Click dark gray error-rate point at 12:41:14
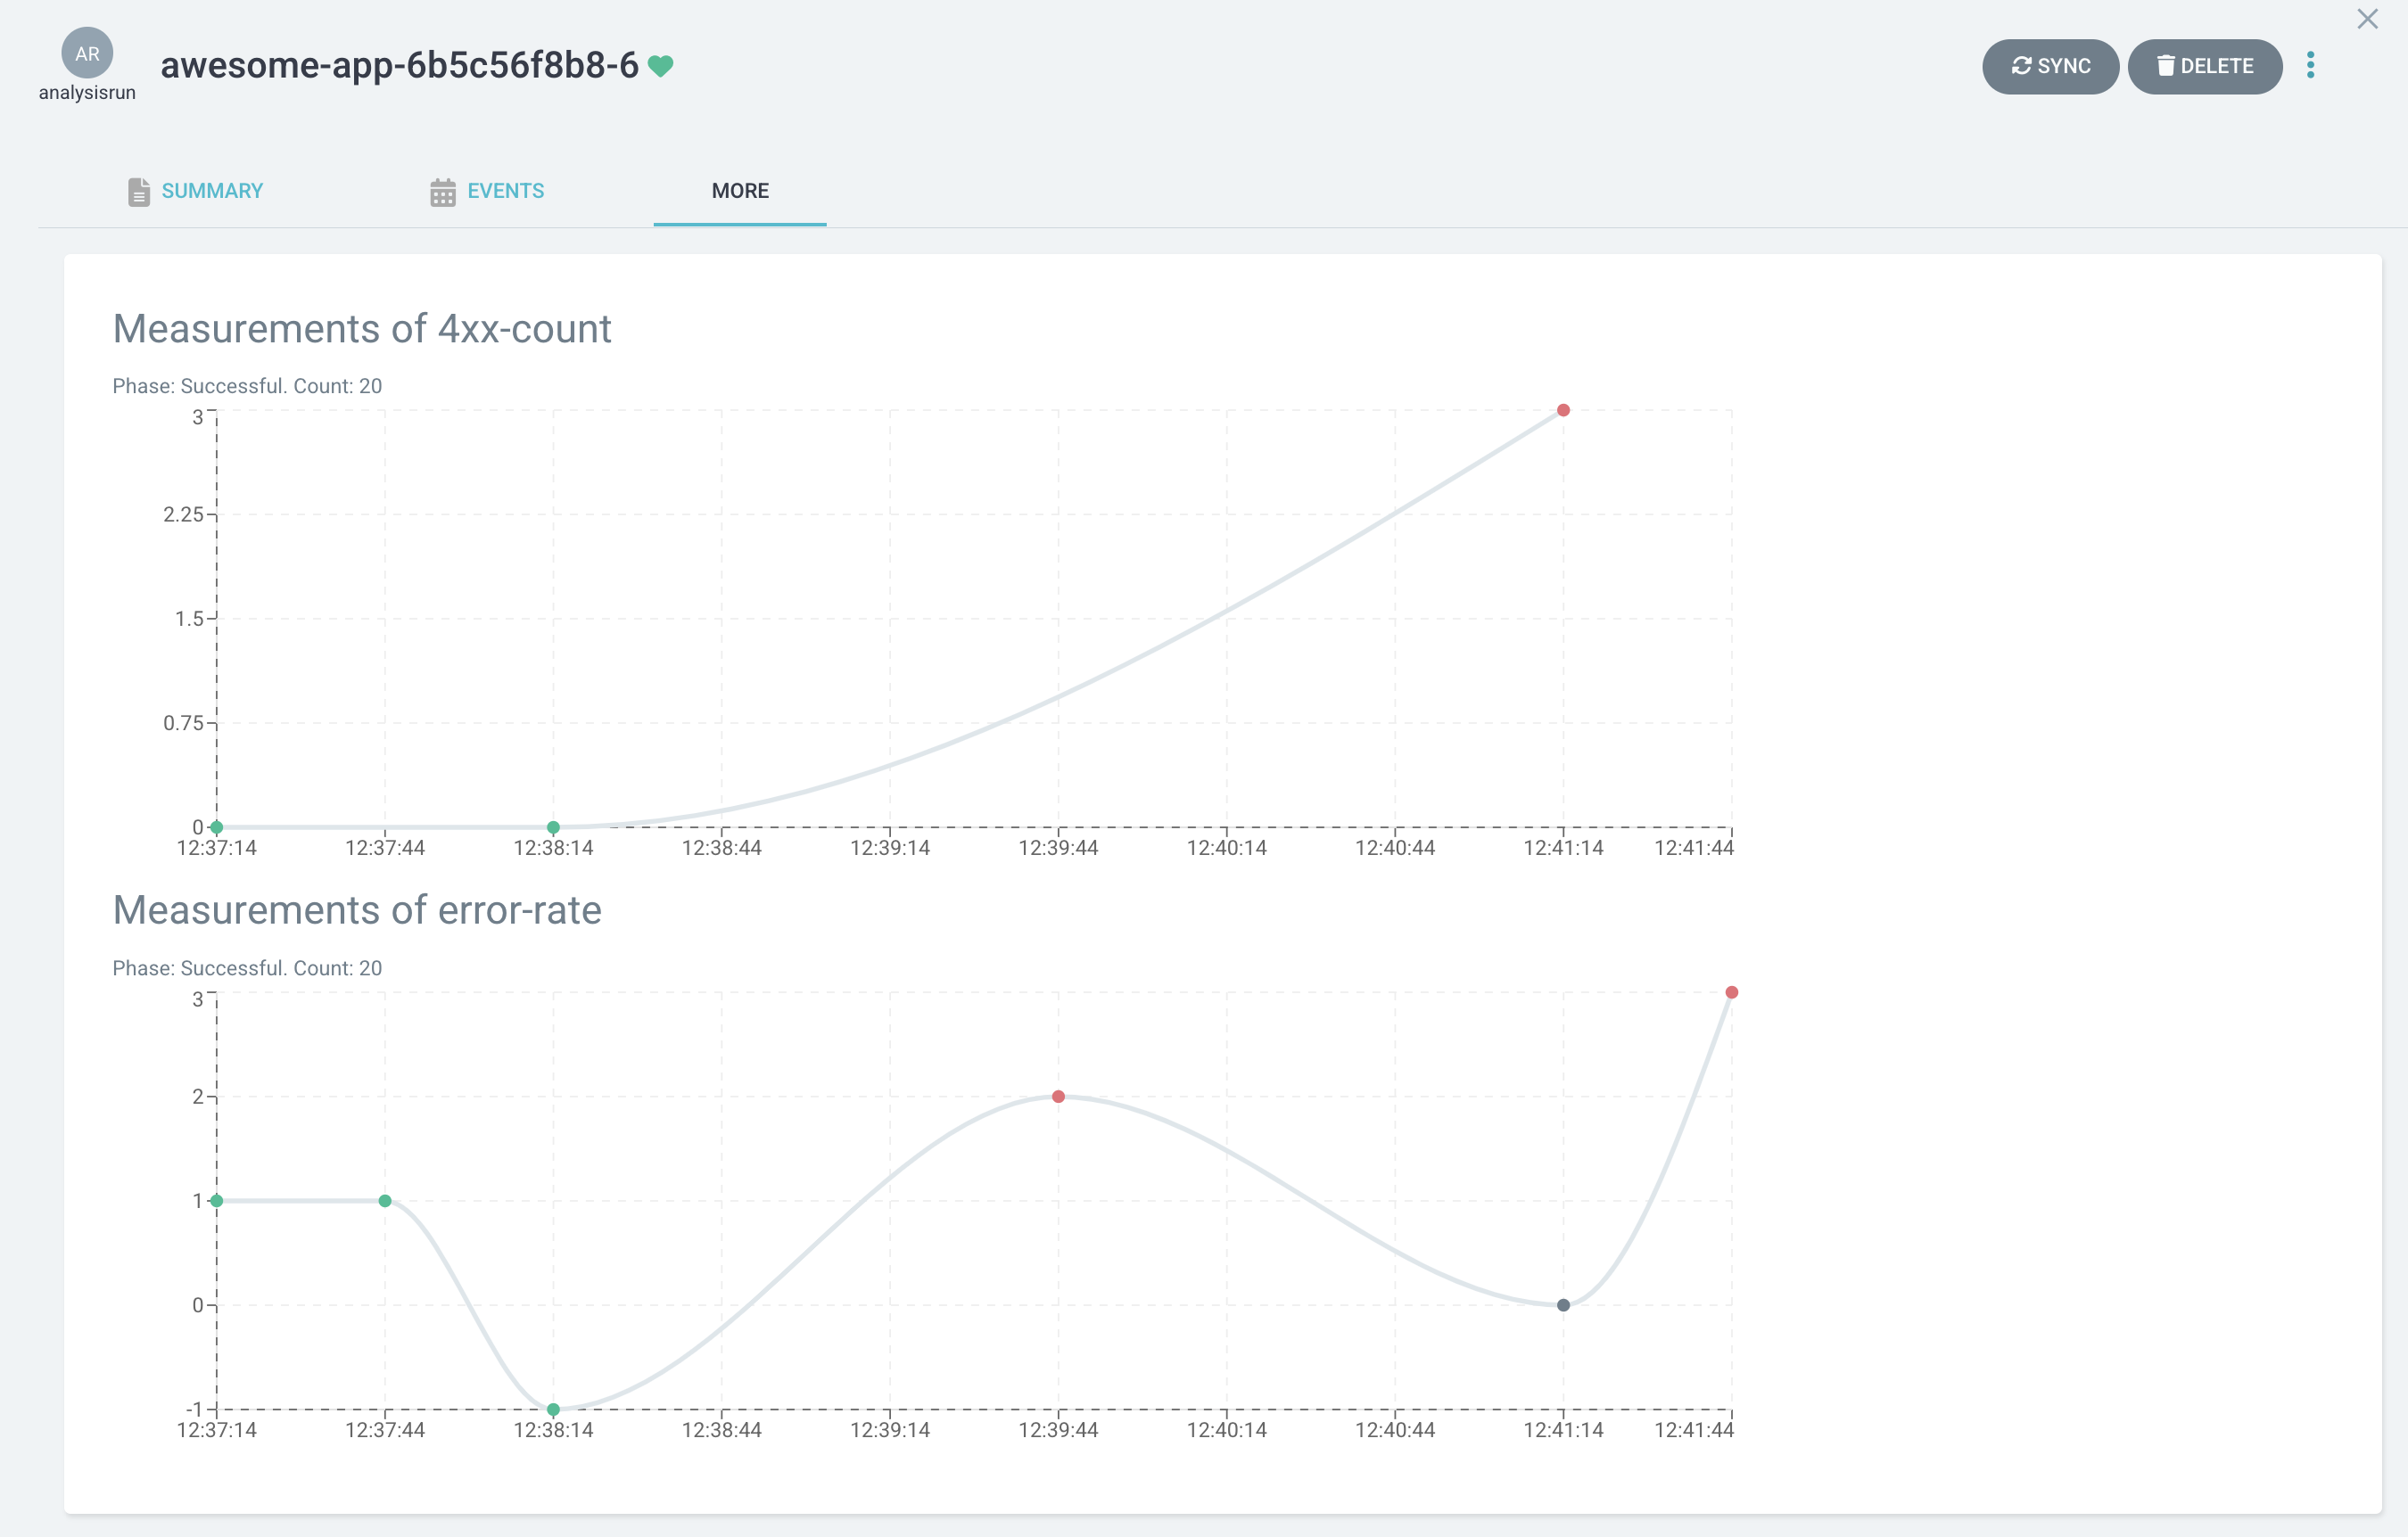The height and width of the screenshot is (1537, 2408). [1563, 1305]
